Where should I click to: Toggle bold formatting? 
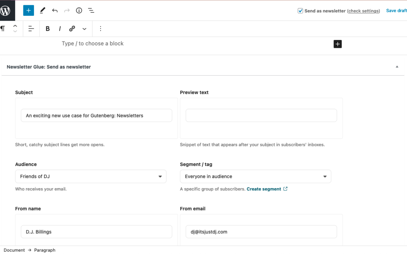click(x=47, y=29)
